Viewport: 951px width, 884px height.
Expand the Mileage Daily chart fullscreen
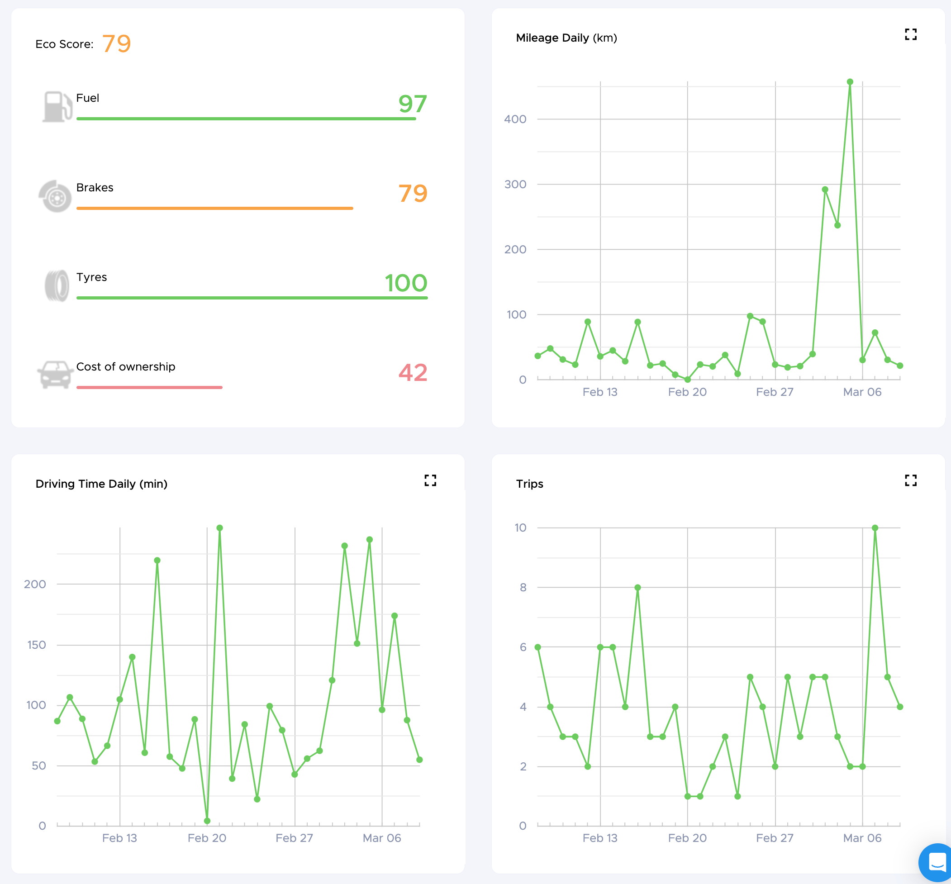tap(910, 34)
